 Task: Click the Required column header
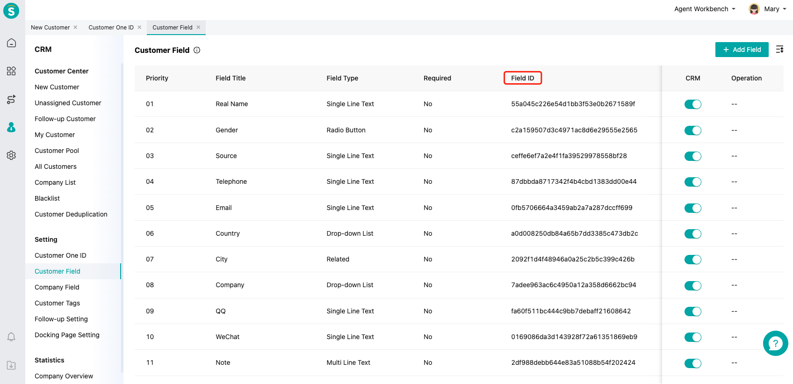[x=437, y=78]
